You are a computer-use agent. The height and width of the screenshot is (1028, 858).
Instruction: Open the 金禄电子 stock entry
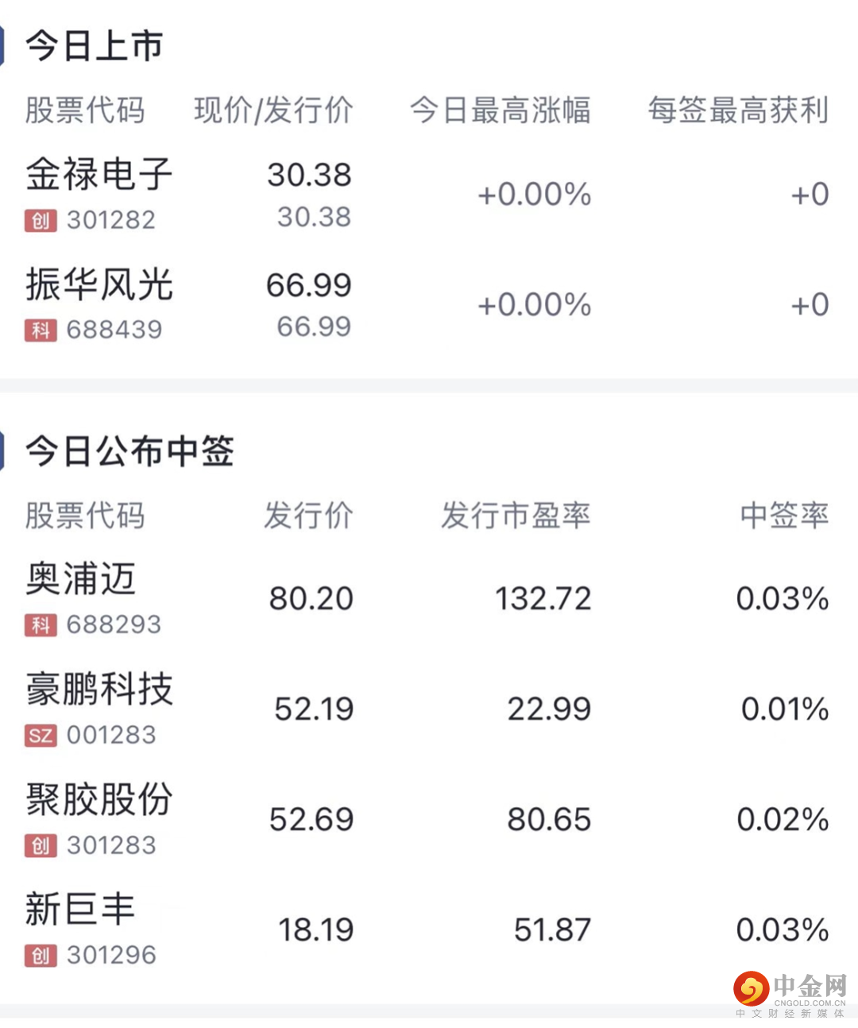tap(99, 175)
